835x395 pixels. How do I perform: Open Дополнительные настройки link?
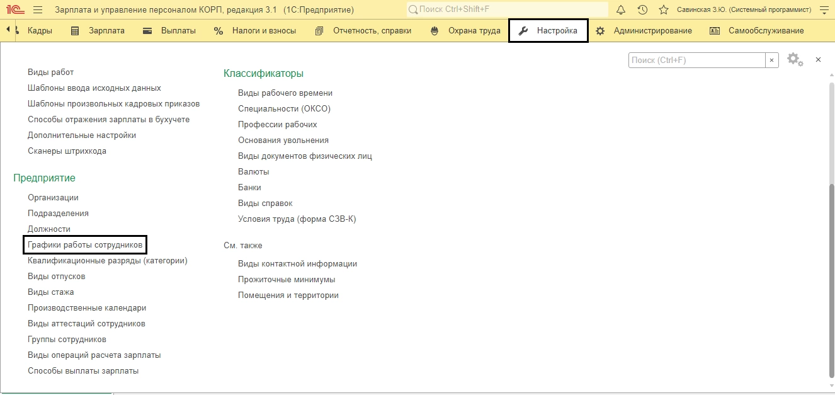pyautogui.click(x=82, y=135)
